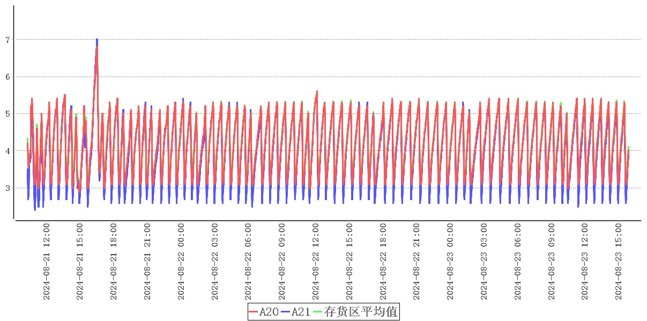
Task: Click the highest spike peak near 7
Action: [97, 40]
